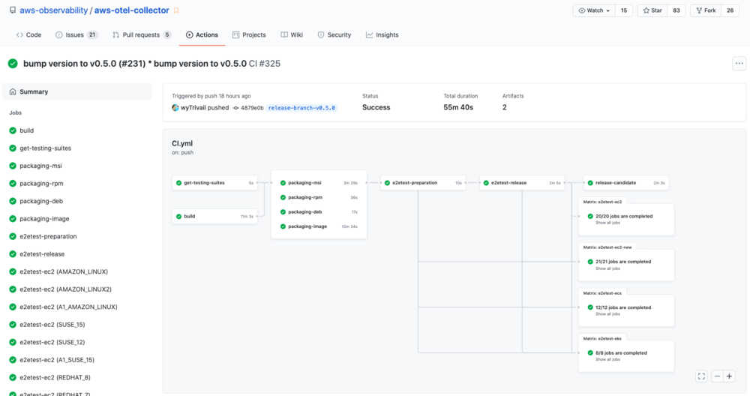Open the get-testing-suites sidebar job
This screenshot has width=750, height=396.
tap(46, 148)
